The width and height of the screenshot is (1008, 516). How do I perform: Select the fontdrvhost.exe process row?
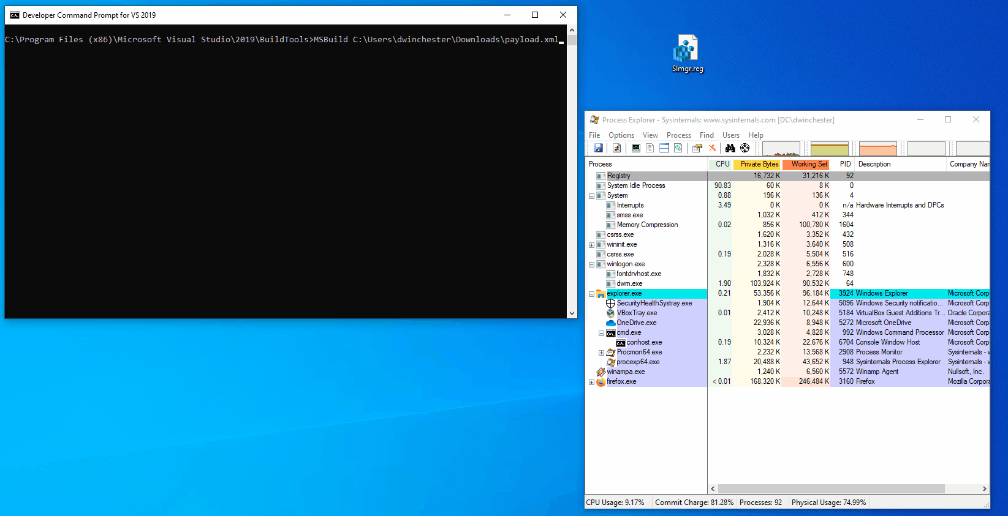pyautogui.click(x=787, y=274)
